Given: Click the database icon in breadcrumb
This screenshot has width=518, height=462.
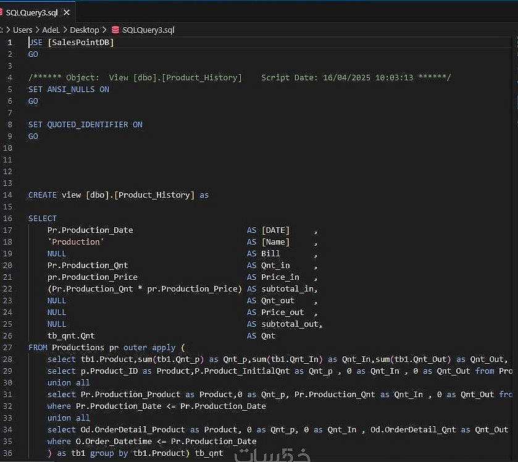Looking at the screenshot, I should click(x=115, y=30).
